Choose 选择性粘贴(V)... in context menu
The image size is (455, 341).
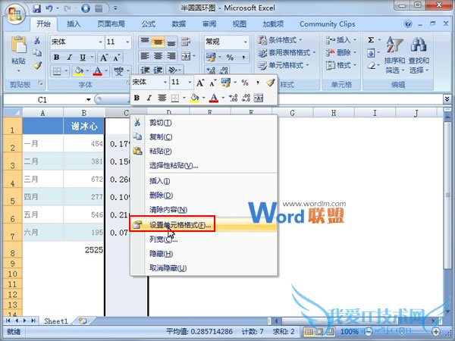coord(204,165)
